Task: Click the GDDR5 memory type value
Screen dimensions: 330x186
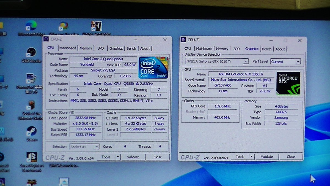Action: (281, 112)
